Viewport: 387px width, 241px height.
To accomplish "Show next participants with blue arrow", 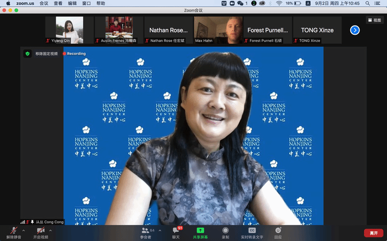I will pos(355,30).
